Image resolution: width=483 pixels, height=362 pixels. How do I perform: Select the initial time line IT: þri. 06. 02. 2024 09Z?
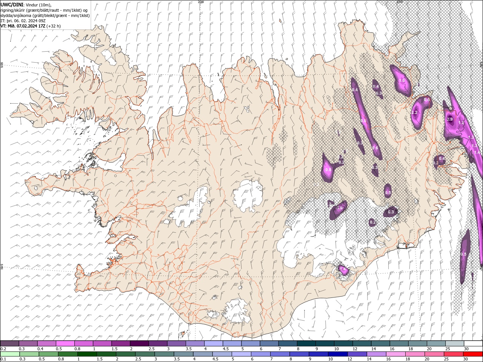click(22, 21)
